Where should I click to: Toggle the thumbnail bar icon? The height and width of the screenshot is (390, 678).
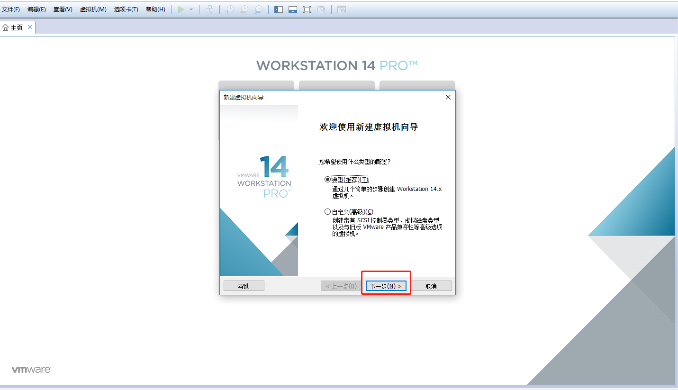293,9
